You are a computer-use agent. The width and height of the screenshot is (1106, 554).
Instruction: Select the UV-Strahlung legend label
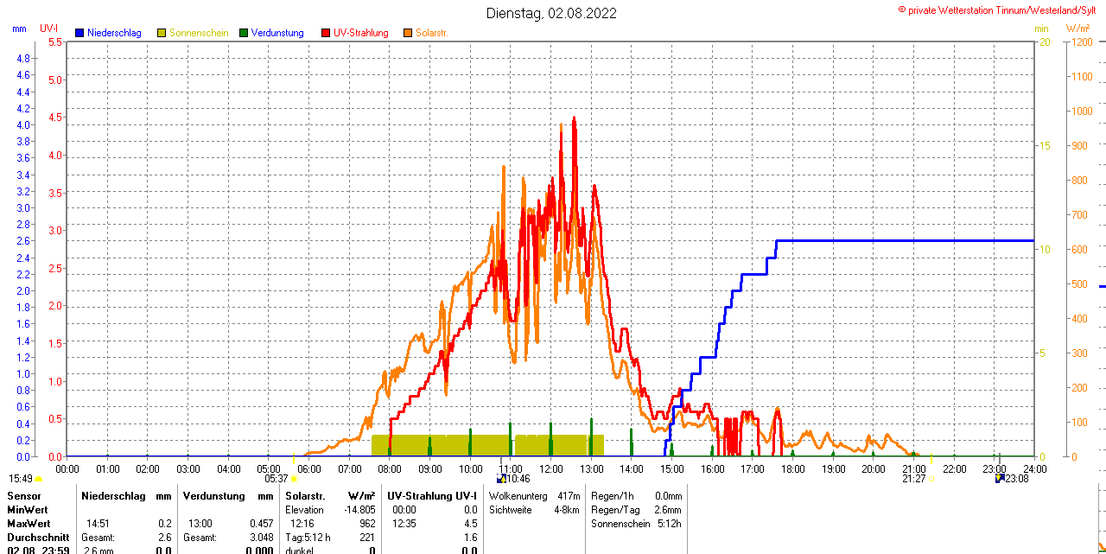coord(360,33)
